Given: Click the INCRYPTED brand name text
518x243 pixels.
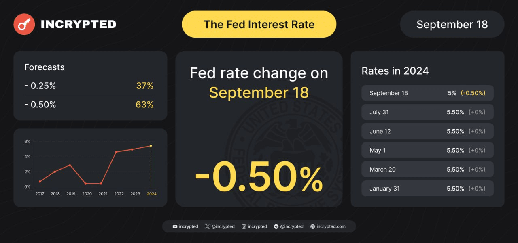Looking at the screenshot, I should 79,24.
